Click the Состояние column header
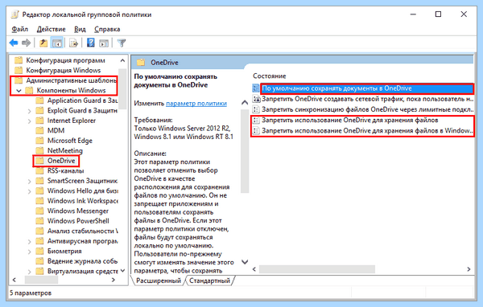Viewport: 483px width, 307px height. point(270,76)
